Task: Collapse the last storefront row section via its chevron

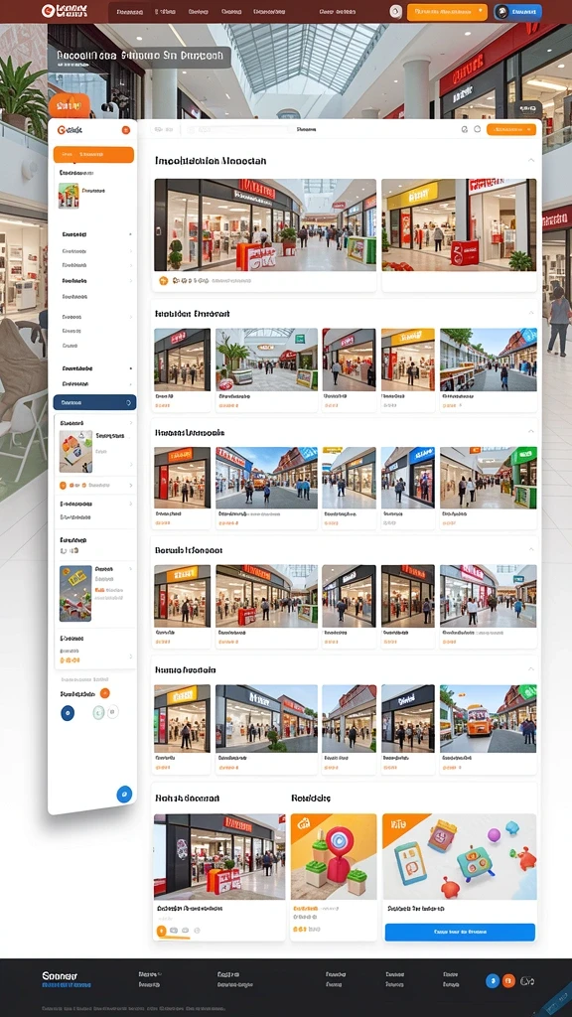Action: [531, 668]
